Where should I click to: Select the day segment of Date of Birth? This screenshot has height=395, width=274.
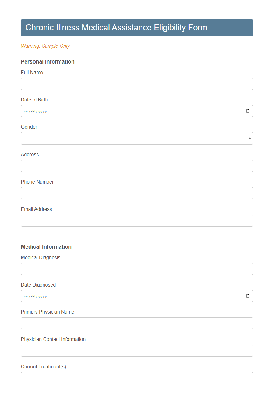pos(34,111)
